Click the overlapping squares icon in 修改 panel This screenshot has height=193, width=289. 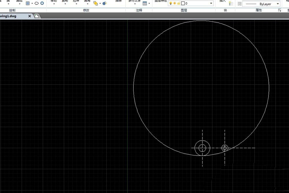pyautogui.click(x=96, y=3)
